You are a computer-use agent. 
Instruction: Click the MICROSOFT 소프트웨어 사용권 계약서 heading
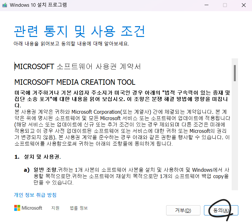78,67
